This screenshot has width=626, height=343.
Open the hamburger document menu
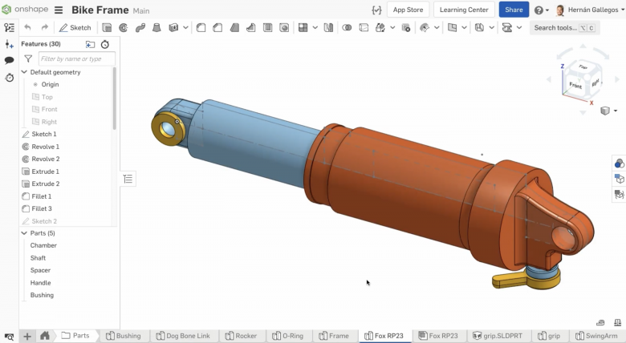tap(59, 10)
